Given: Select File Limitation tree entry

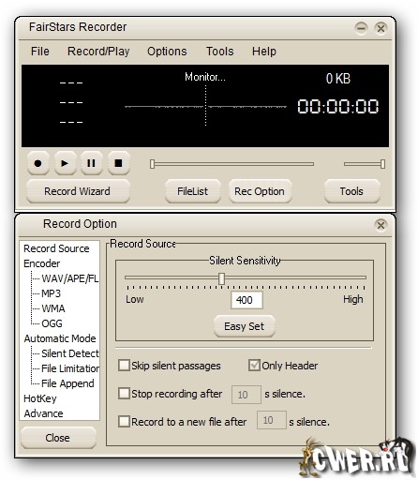Looking at the screenshot, I should pyautogui.click(x=70, y=368).
